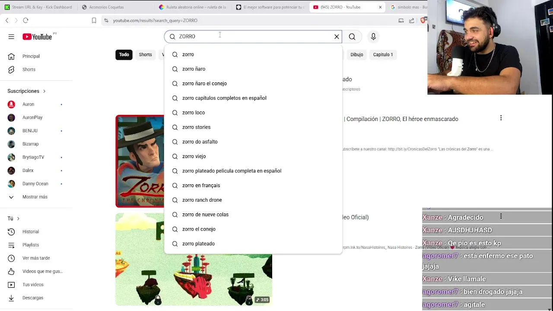Choose the suggestion 'zorro ranch drone'
The height and width of the screenshot is (311, 553).
(253, 200)
